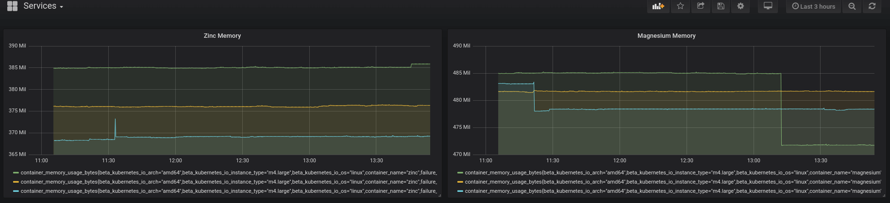Cycle view mode with monitor icon

[768, 6]
